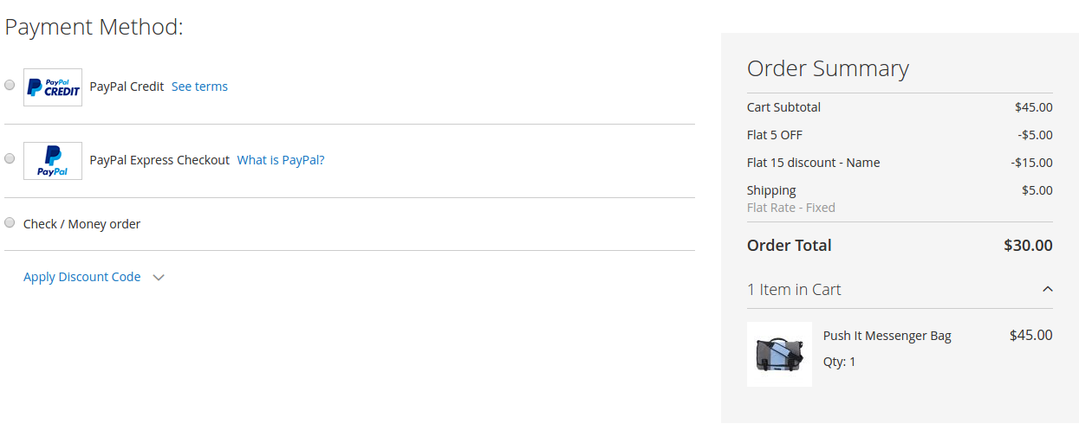This screenshot has width=1079, height=430.
Task: Click the Order Total amount $30.00
Action: pos(1028,246)
